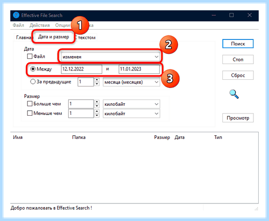269x221 pixels.
Task: Select the 'За предыдущие' radio button
Action: pyautogui.click(x=33, y=82)
